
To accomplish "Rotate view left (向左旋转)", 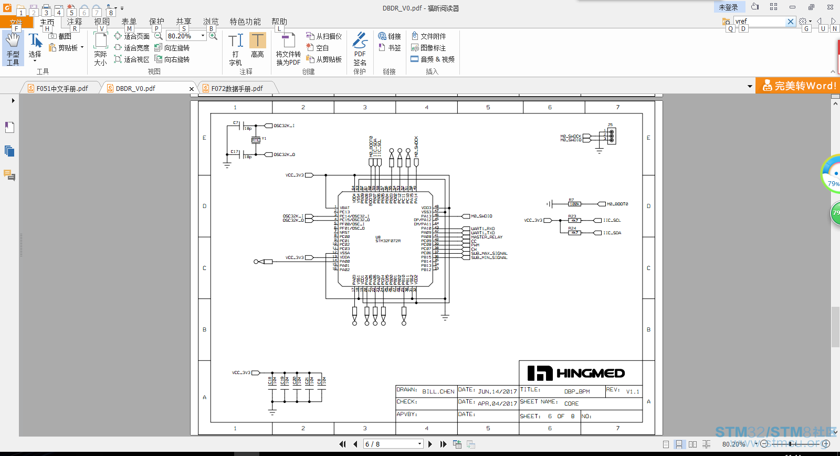I will [x=172, y=48].
